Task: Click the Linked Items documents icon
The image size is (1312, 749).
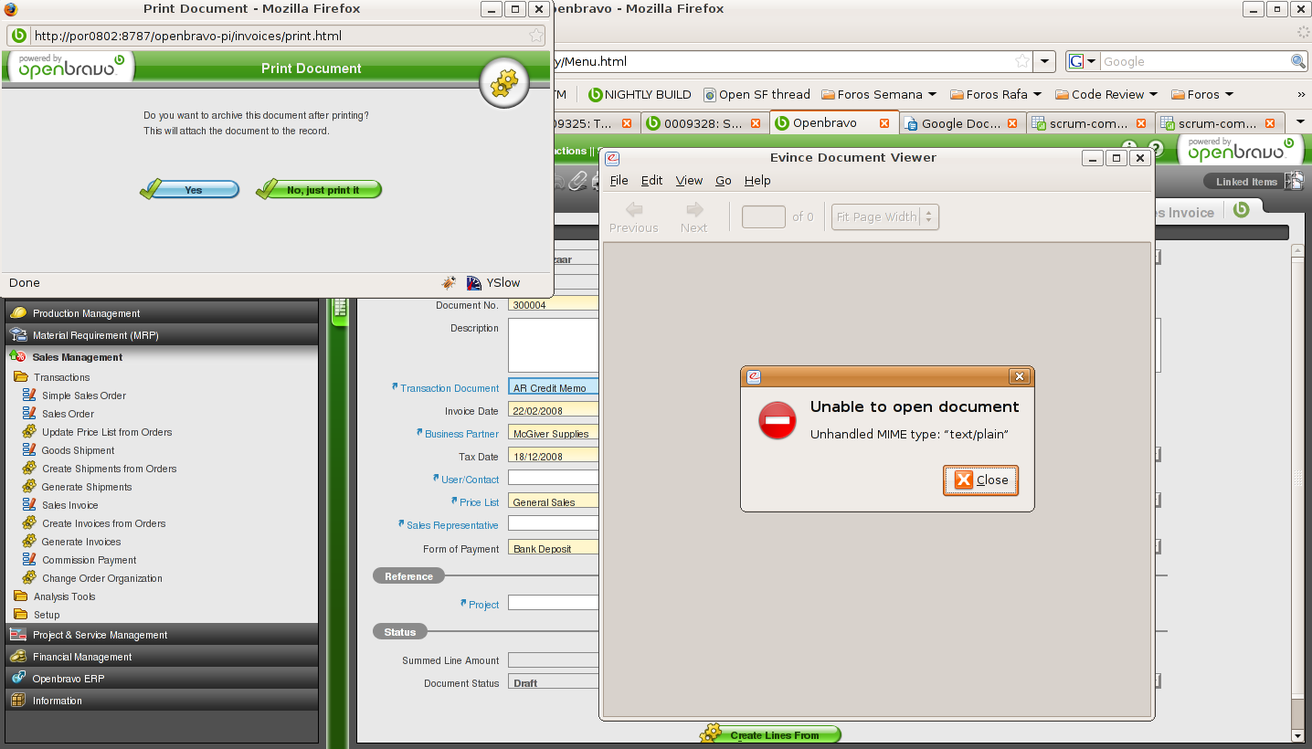Action: 1294,181
